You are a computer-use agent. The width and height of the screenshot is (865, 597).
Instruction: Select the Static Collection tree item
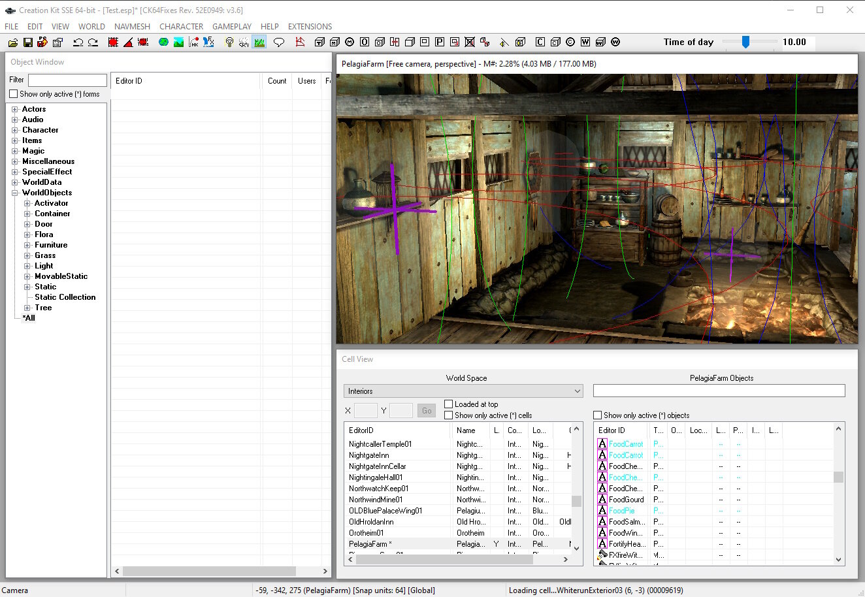(x=65, y=297)
